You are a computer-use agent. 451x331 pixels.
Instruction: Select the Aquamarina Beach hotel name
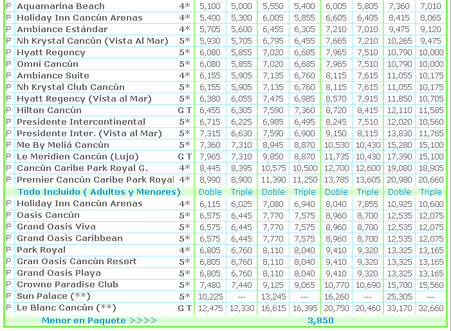click(60, 6)
